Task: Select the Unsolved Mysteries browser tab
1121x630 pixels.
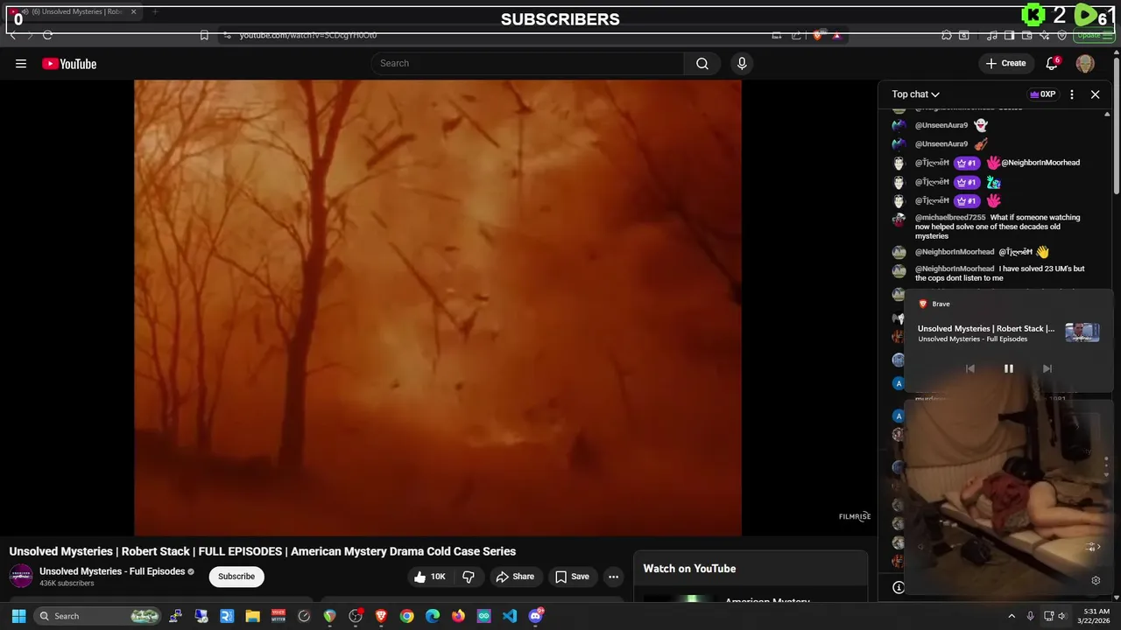Action: click(74, 12)
